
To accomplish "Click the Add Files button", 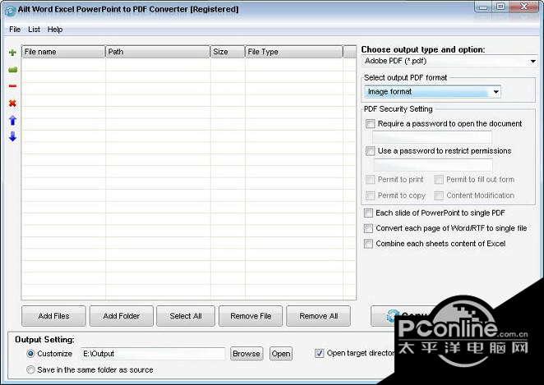I will click(53, 316).
